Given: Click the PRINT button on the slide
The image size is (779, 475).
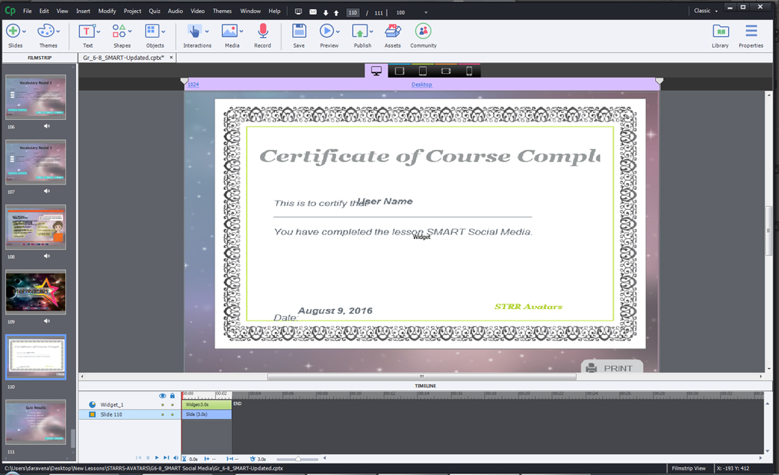Looking at the screenshot, I should click(611, 368).
